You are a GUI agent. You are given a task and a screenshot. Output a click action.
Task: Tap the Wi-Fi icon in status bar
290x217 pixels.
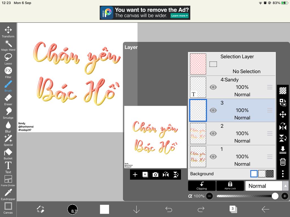[261, 3]
